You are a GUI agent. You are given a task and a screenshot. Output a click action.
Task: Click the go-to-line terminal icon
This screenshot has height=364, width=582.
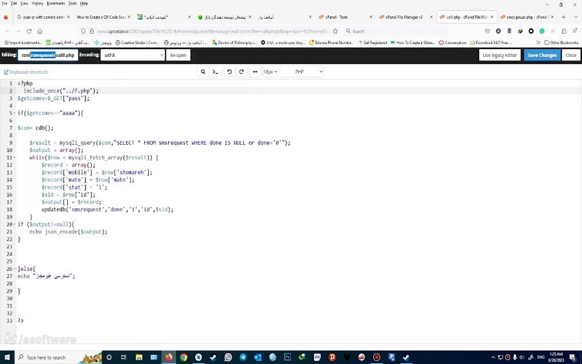click(215, 72)
